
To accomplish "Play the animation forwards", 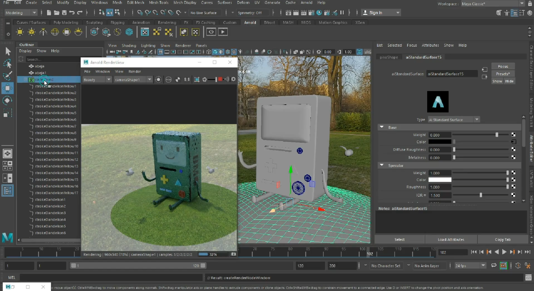I will point(504,252).
